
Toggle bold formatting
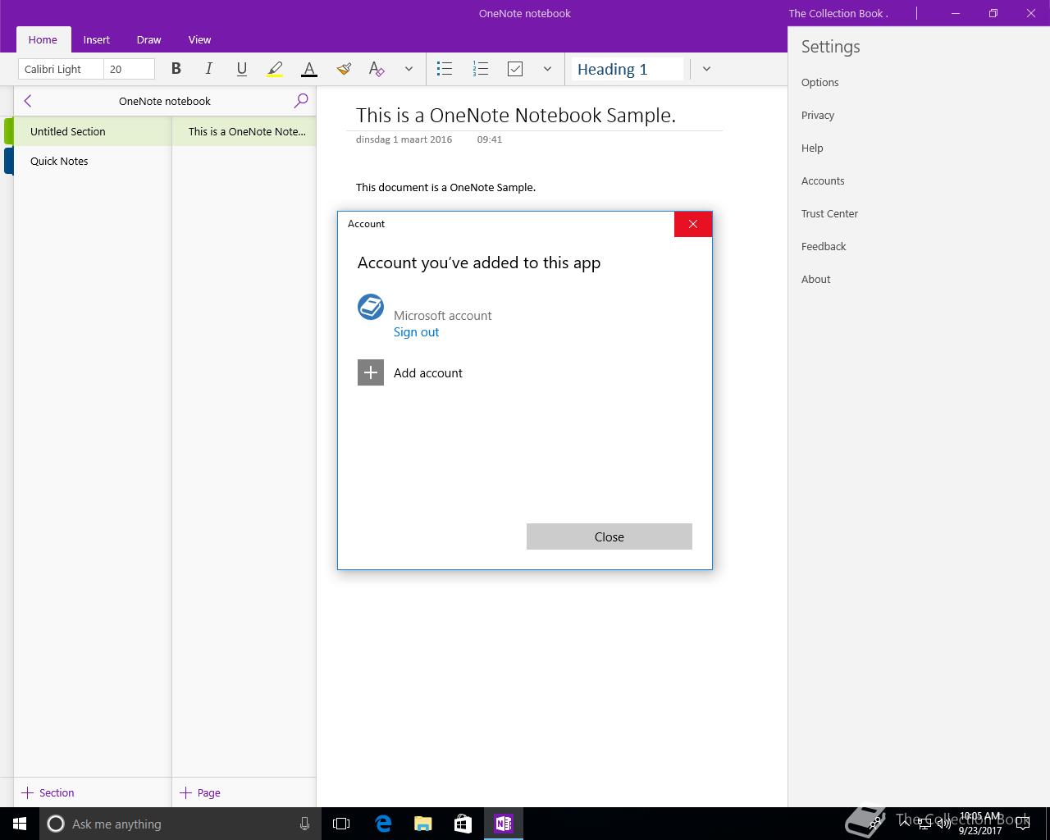(x=176, y=69)
